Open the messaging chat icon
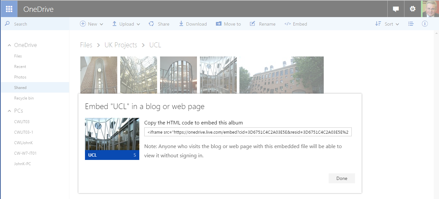The height and width of the screenshot is (199, 439). click(396, 9)
